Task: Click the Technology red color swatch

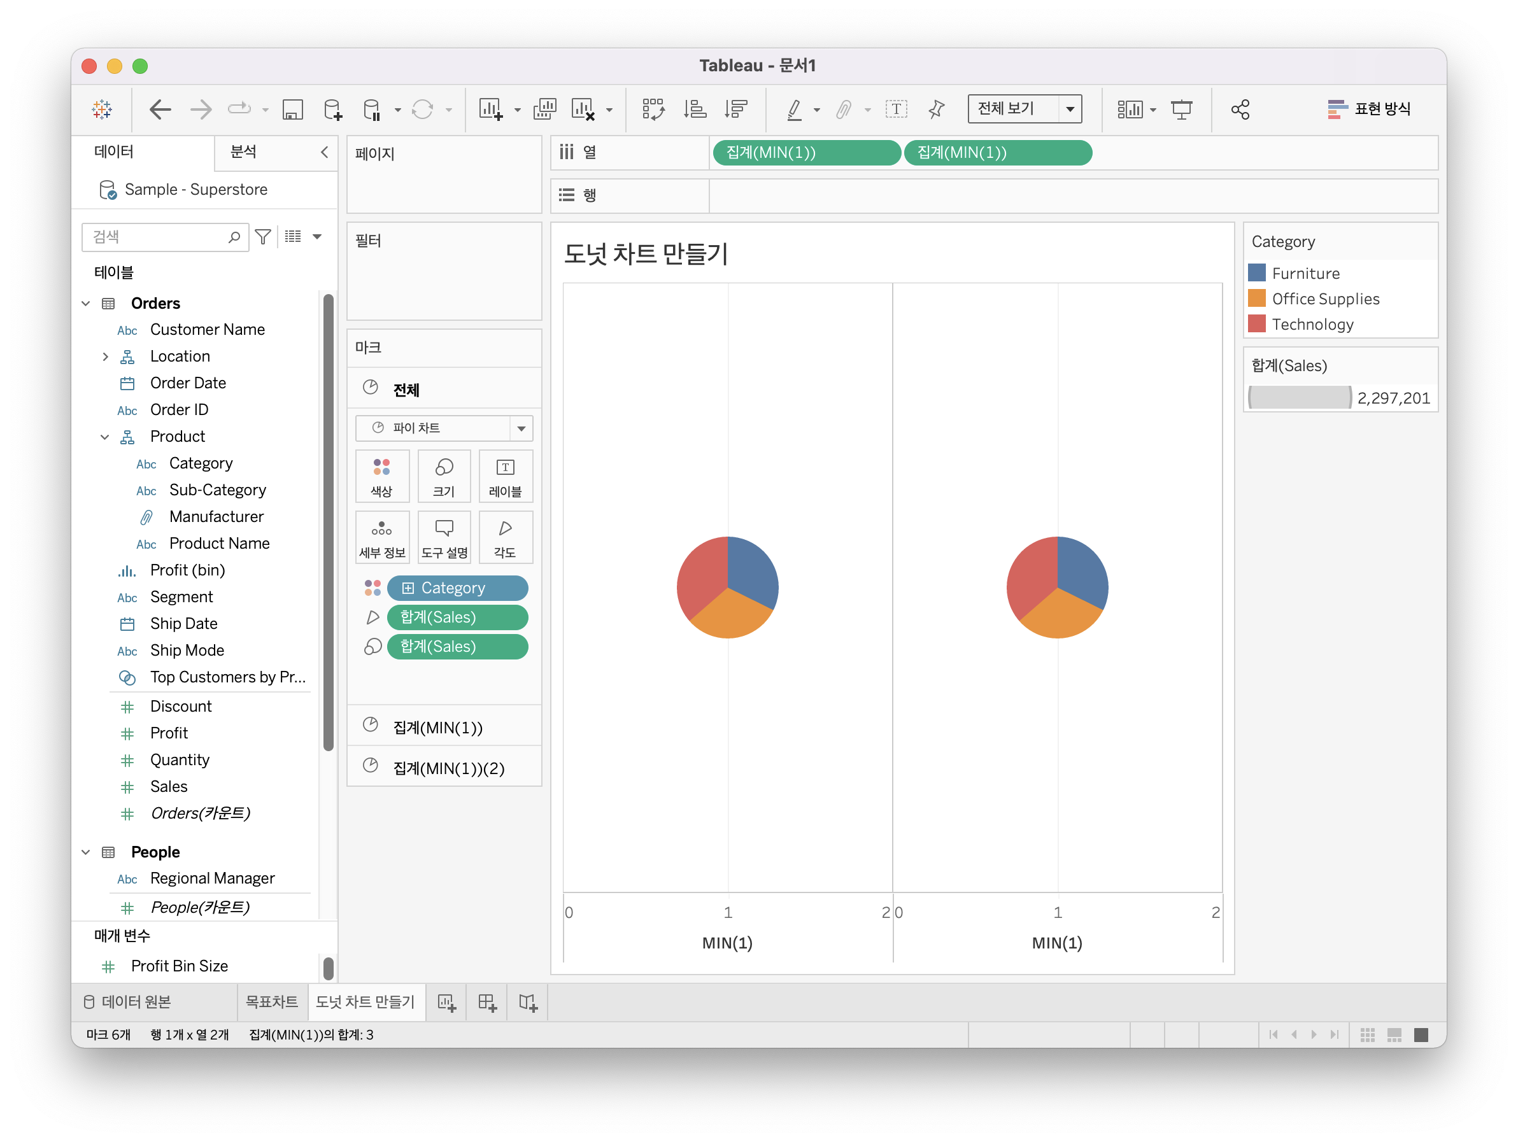Action: coord(1257,324)
